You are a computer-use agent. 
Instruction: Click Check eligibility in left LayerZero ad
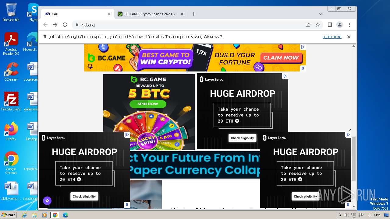(x=84, y=196)
